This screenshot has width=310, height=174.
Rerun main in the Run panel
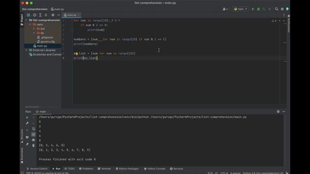[x=27, y=117]
